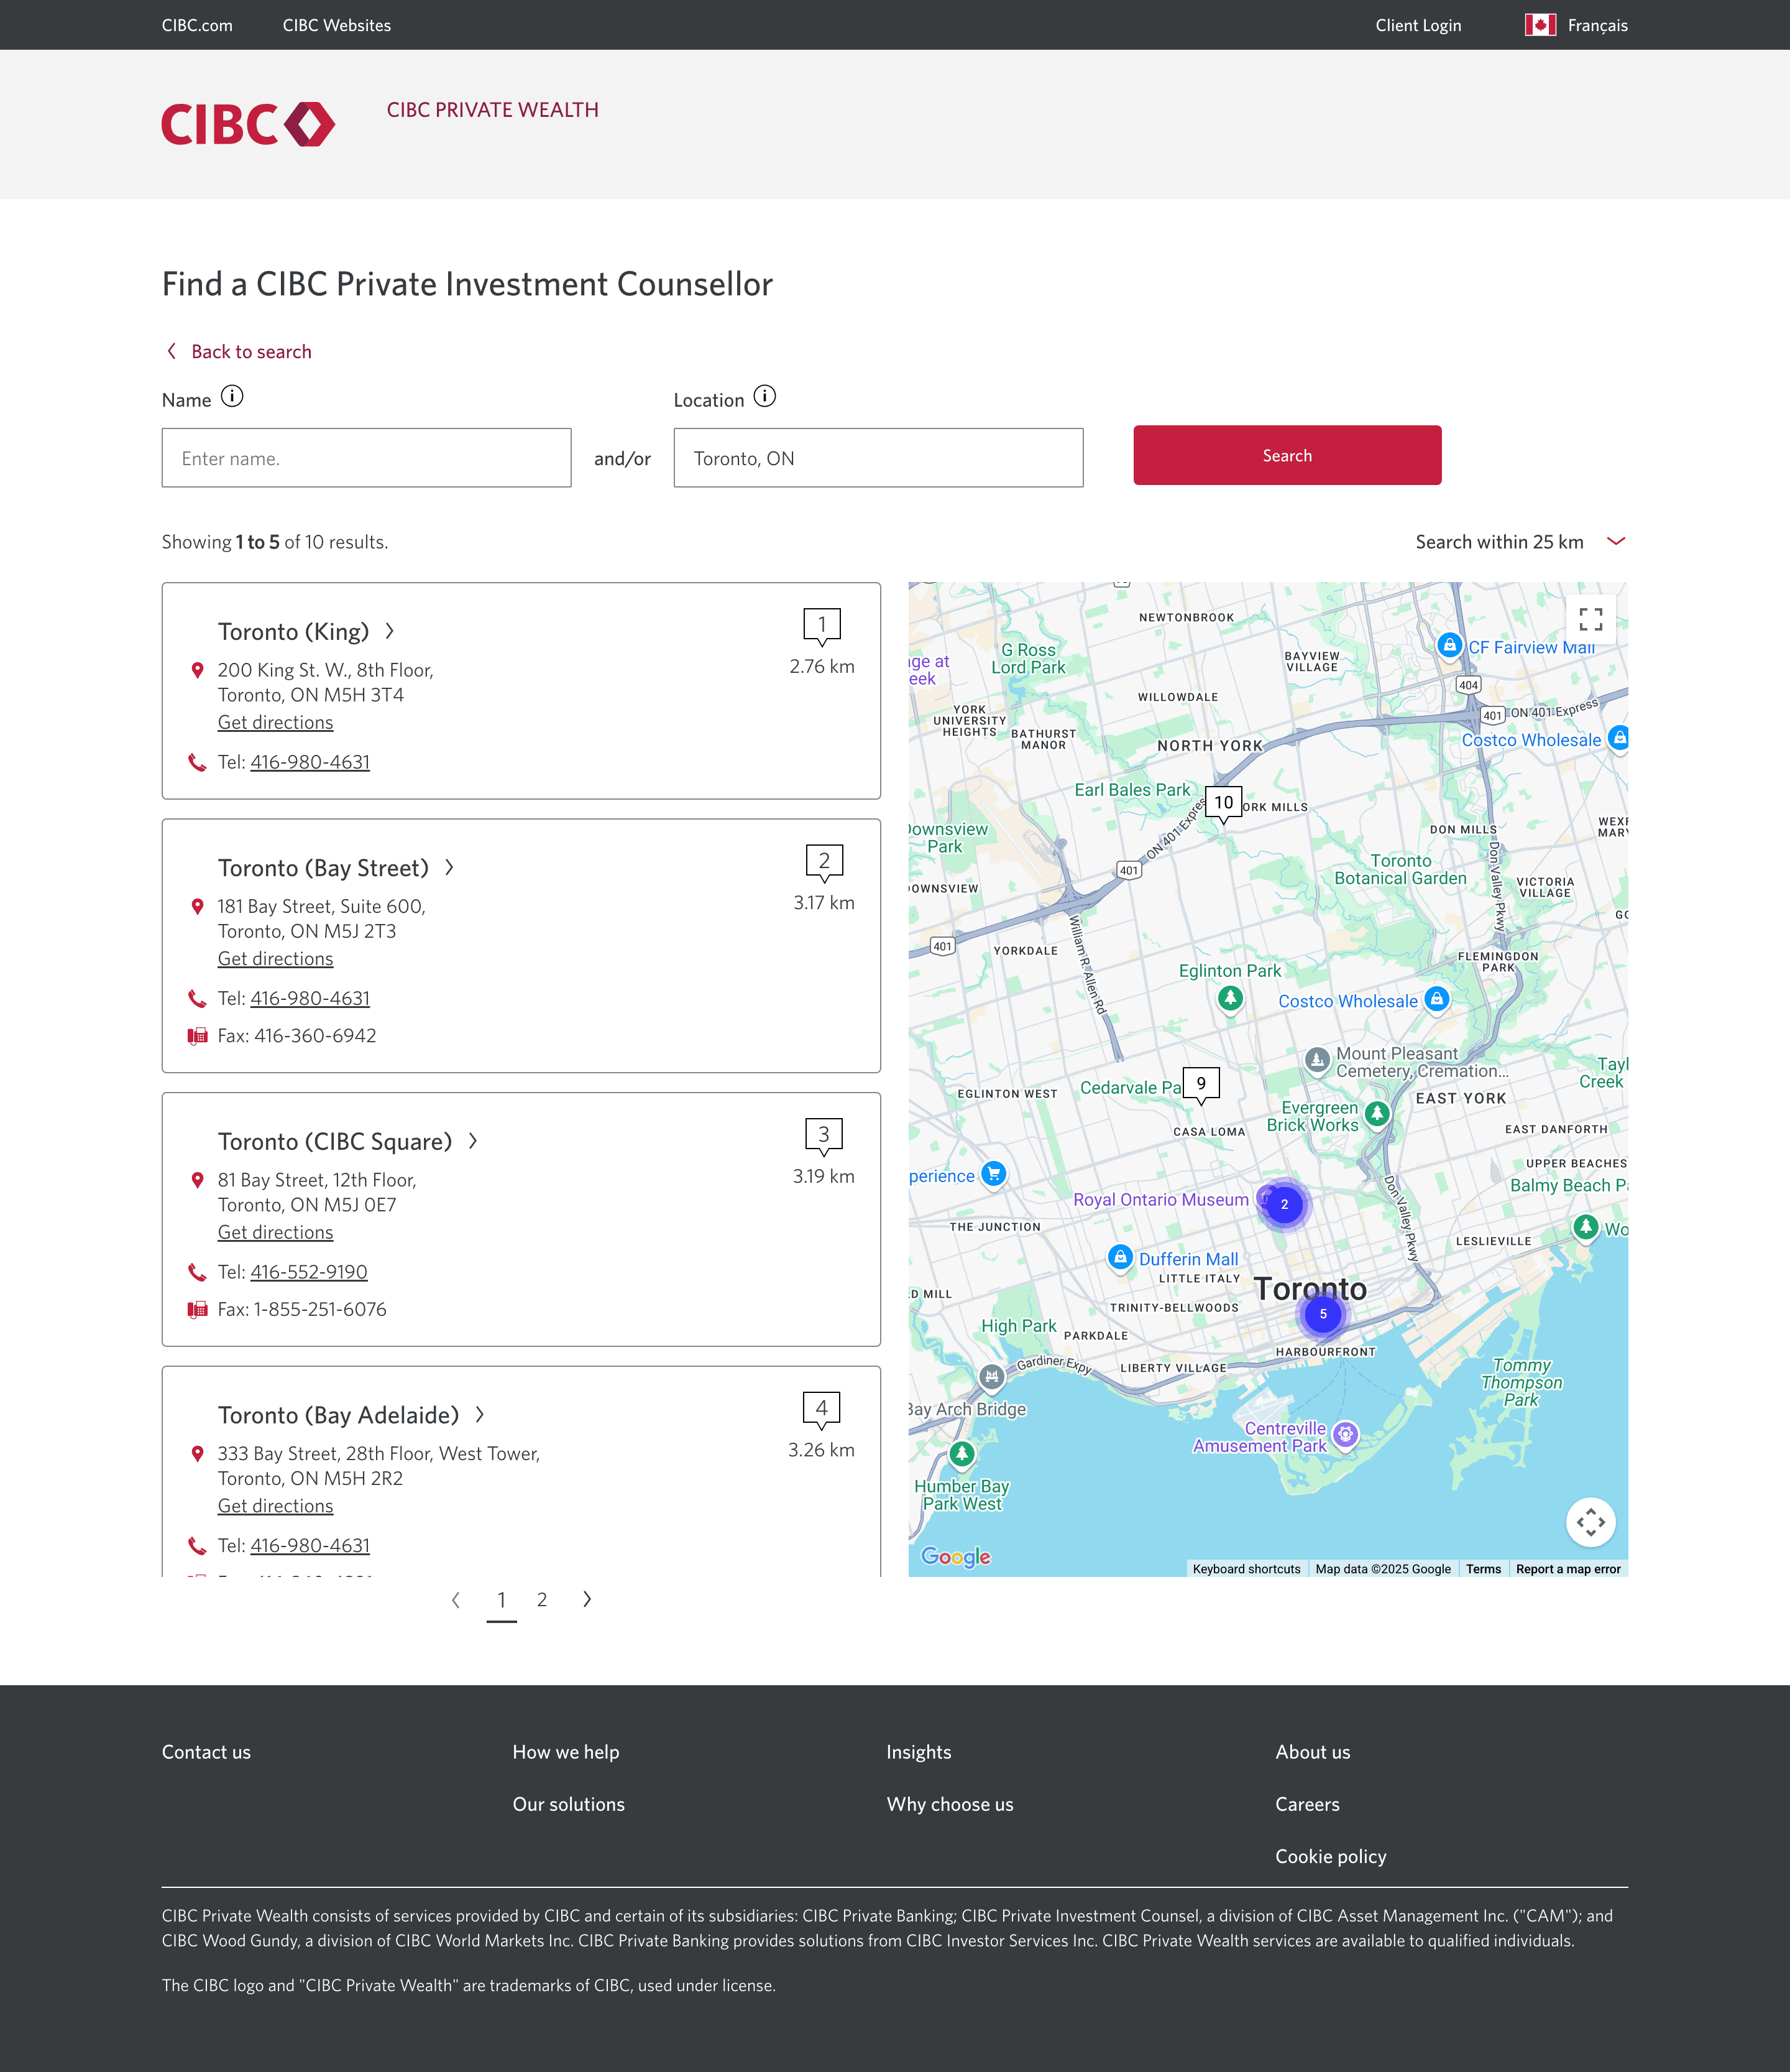Select map marker number 10

(x=1223, y=804)
